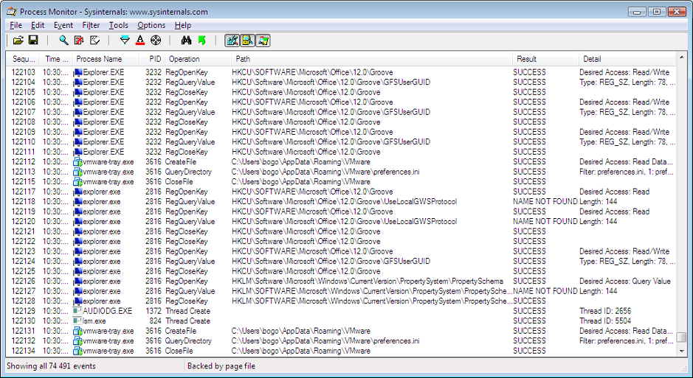Select the QueryDirectory operation in row 122113
The height and width of the screenshot is (378, 693).
[189, 172]
